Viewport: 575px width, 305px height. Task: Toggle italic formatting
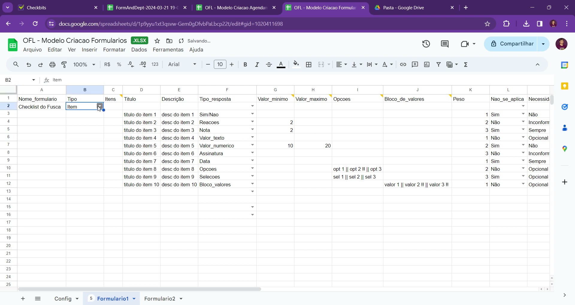[x=257, y=64]
